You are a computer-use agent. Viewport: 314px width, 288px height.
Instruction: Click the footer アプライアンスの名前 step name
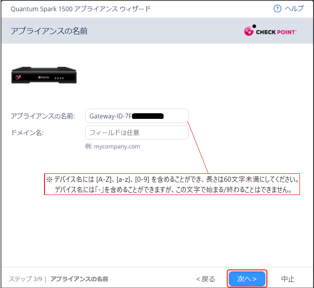click(x=79, y=279)
